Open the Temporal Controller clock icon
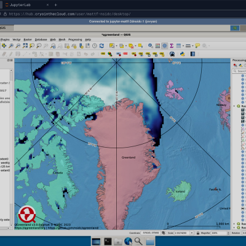 pos(95,46)
